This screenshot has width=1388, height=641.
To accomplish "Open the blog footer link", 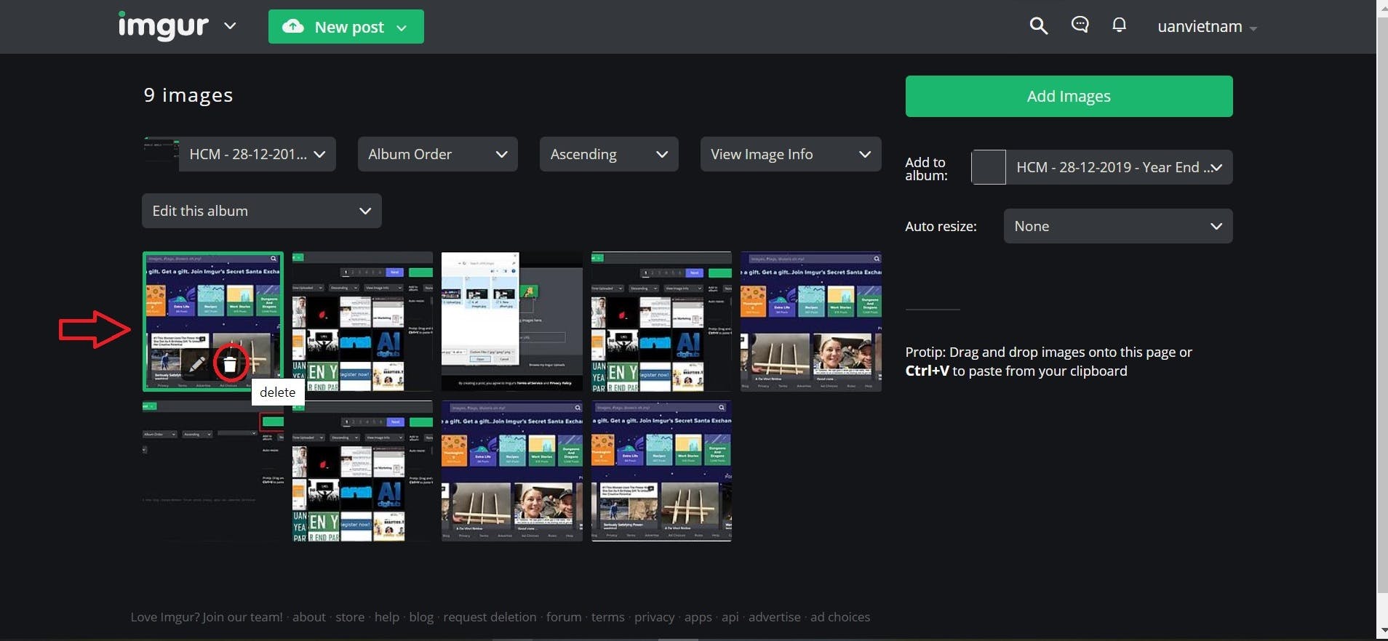I will [421, 617].
